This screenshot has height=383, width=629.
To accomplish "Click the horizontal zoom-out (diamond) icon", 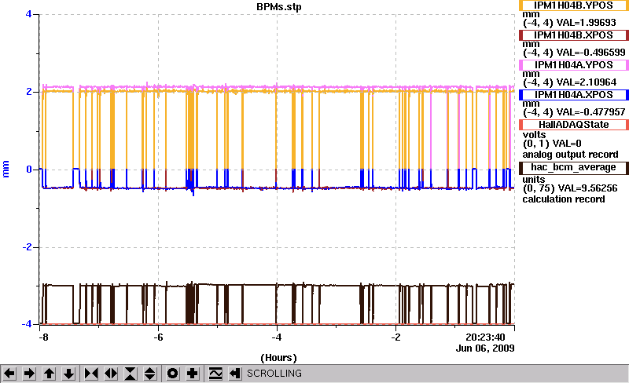I will pos(111,374).
